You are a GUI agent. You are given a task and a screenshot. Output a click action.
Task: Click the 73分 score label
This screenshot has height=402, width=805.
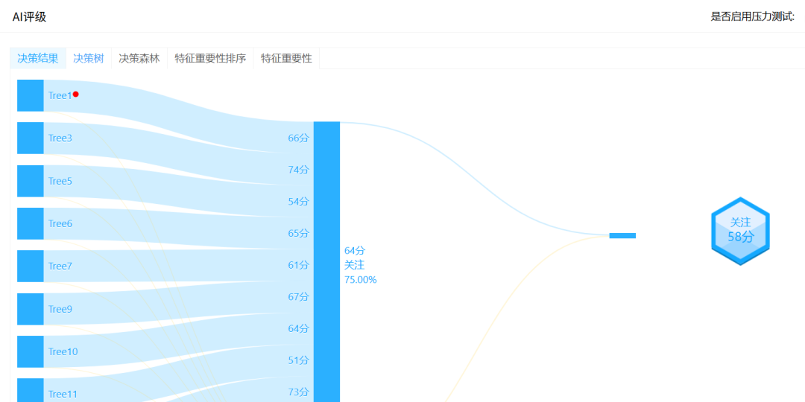pos(298,392)
